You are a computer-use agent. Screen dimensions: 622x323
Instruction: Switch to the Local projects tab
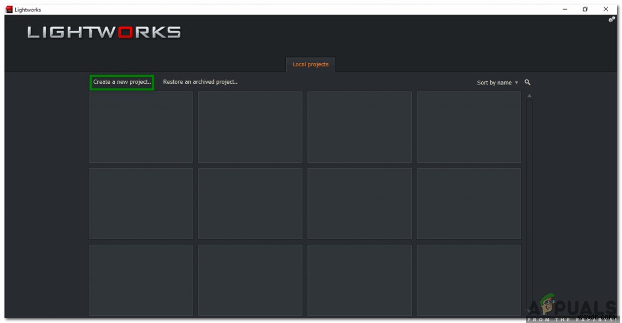pos(310,64)
